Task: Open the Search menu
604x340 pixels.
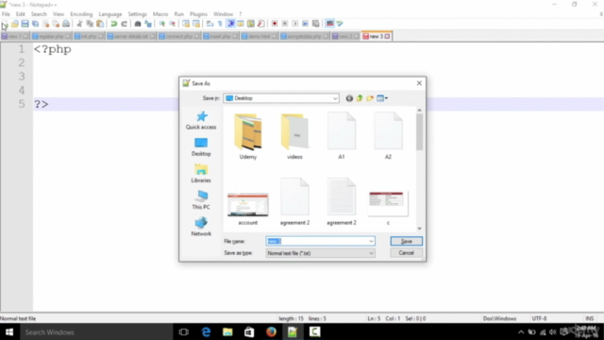Action: tap(39, 14)
